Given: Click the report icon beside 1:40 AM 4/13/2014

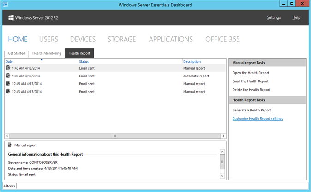Looking at the screenshot, I should click(x=8, y=68).
